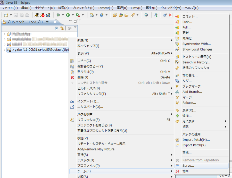Click the Start Tomcat toolbar icon

coord(37,15)
